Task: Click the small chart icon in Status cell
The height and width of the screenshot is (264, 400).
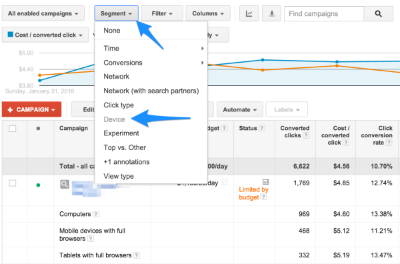Action: click(x=265, y=182)
